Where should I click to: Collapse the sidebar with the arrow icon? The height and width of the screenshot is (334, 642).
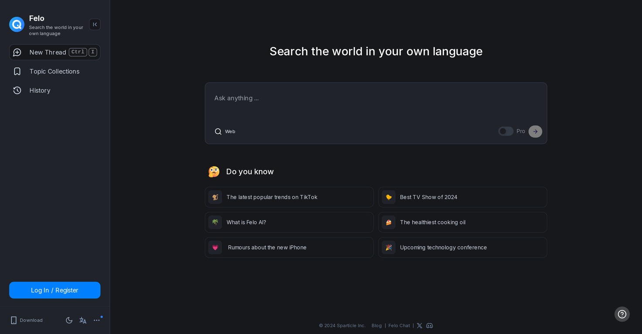click(x=95, y=24)
